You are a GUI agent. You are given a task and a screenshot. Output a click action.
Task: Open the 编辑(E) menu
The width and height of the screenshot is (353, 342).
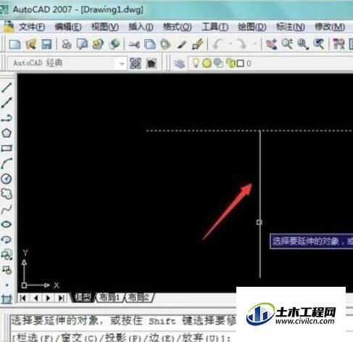click(68, 27)
